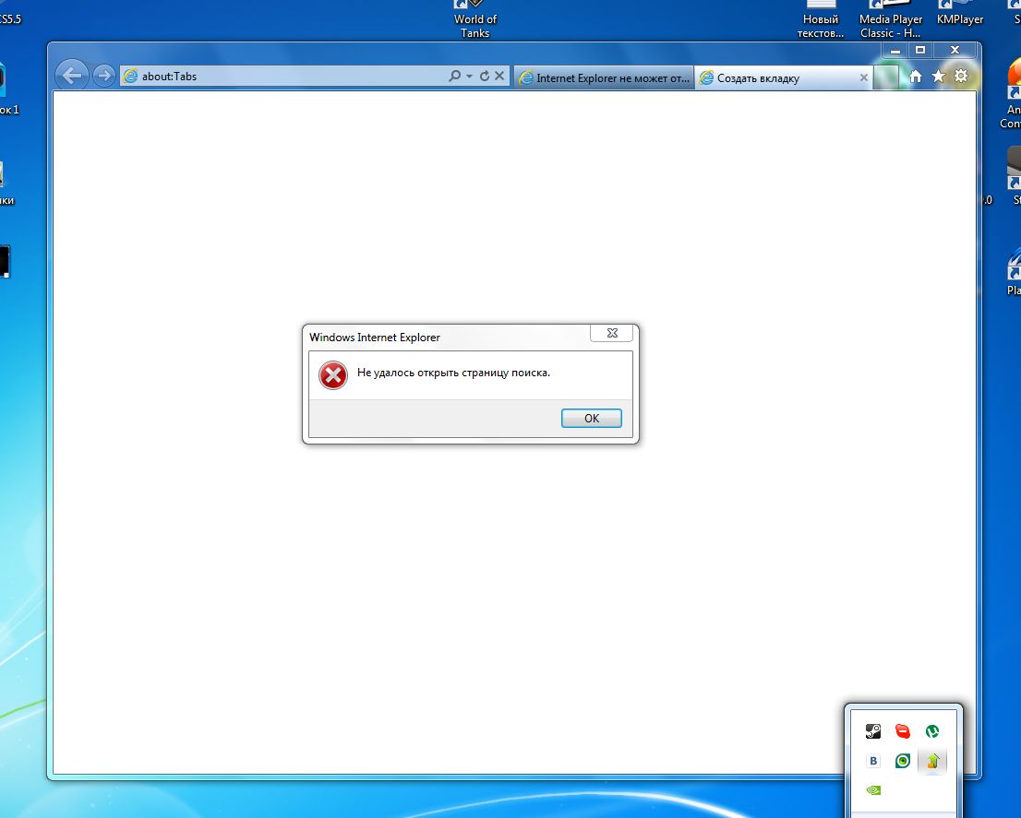Click the NVIDIA icon in tray overflow
The height and width of the screenshot is (818, 1021).
tap(873, 790)
